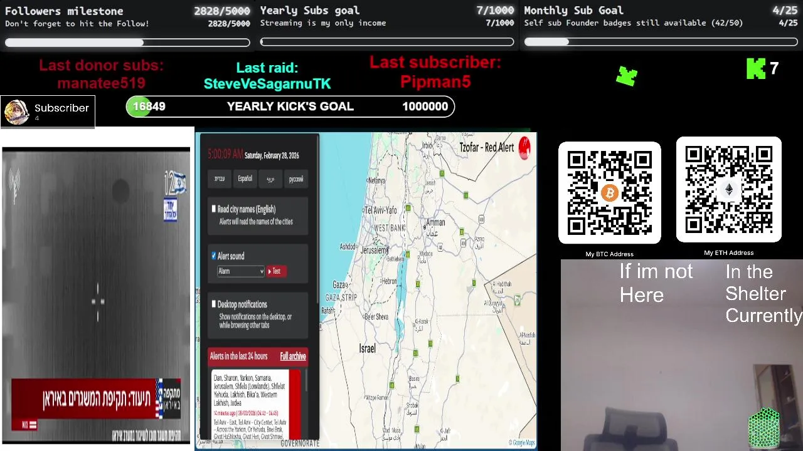Image resolution: width=803 pixels, height=451 pixels.
Task: Click Jerusalem label on the map
Action: coord(375,251)
